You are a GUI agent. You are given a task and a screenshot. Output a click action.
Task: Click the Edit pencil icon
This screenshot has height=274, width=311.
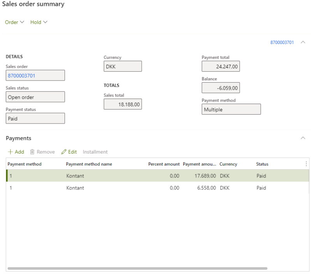[64, 152]
